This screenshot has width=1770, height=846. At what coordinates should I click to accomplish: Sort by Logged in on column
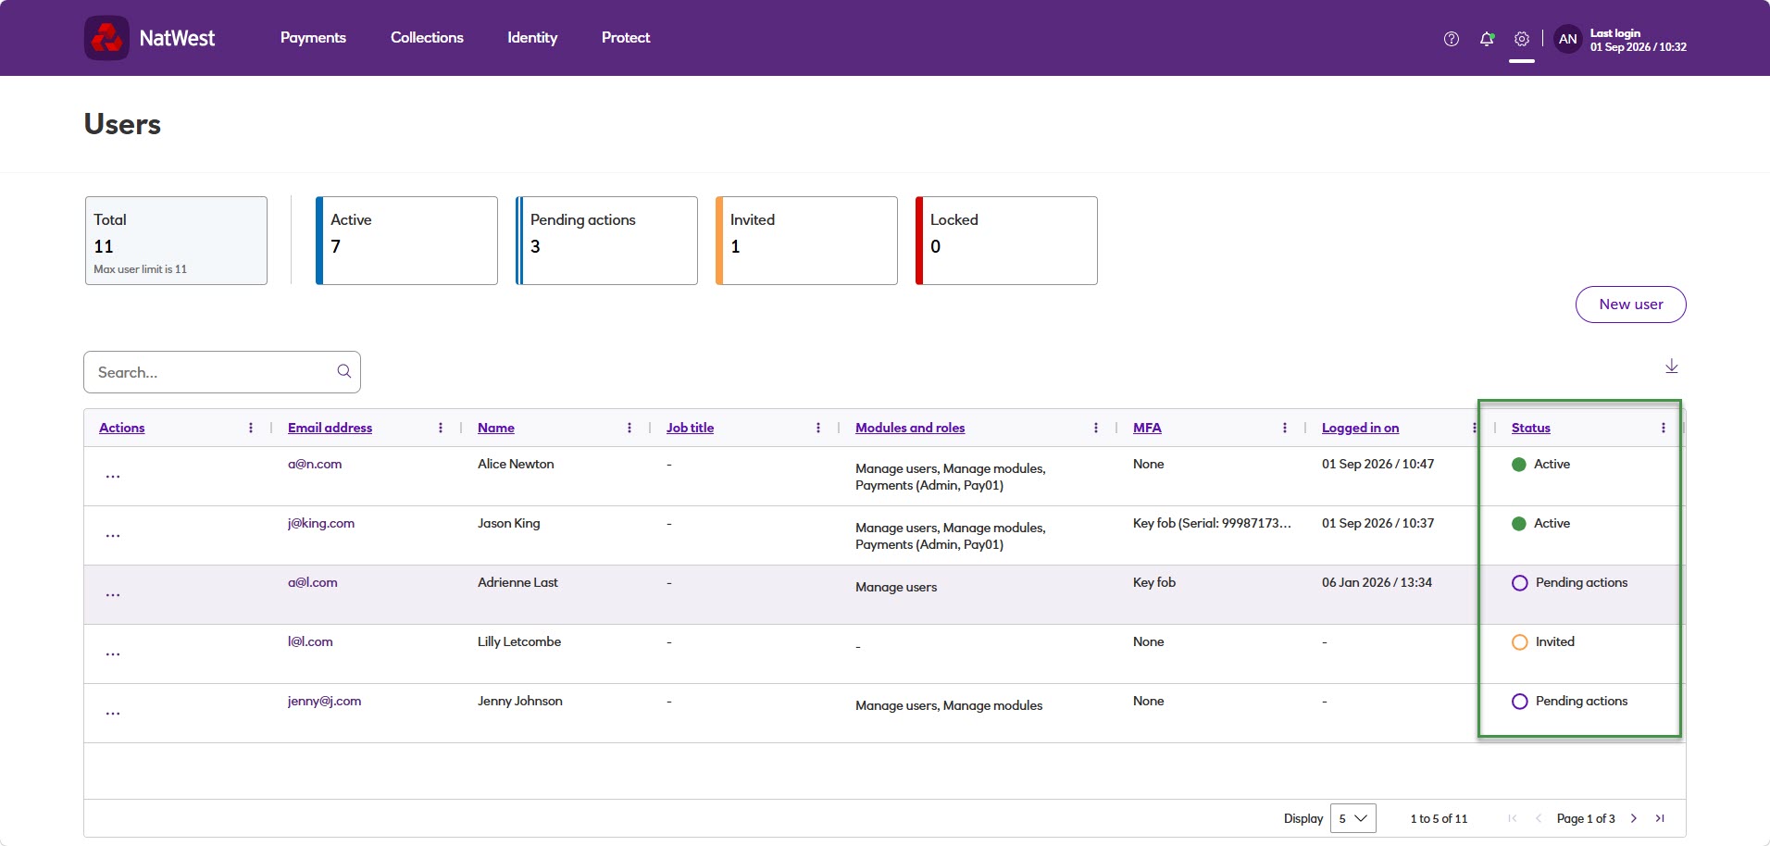[x=1360, y=428]
